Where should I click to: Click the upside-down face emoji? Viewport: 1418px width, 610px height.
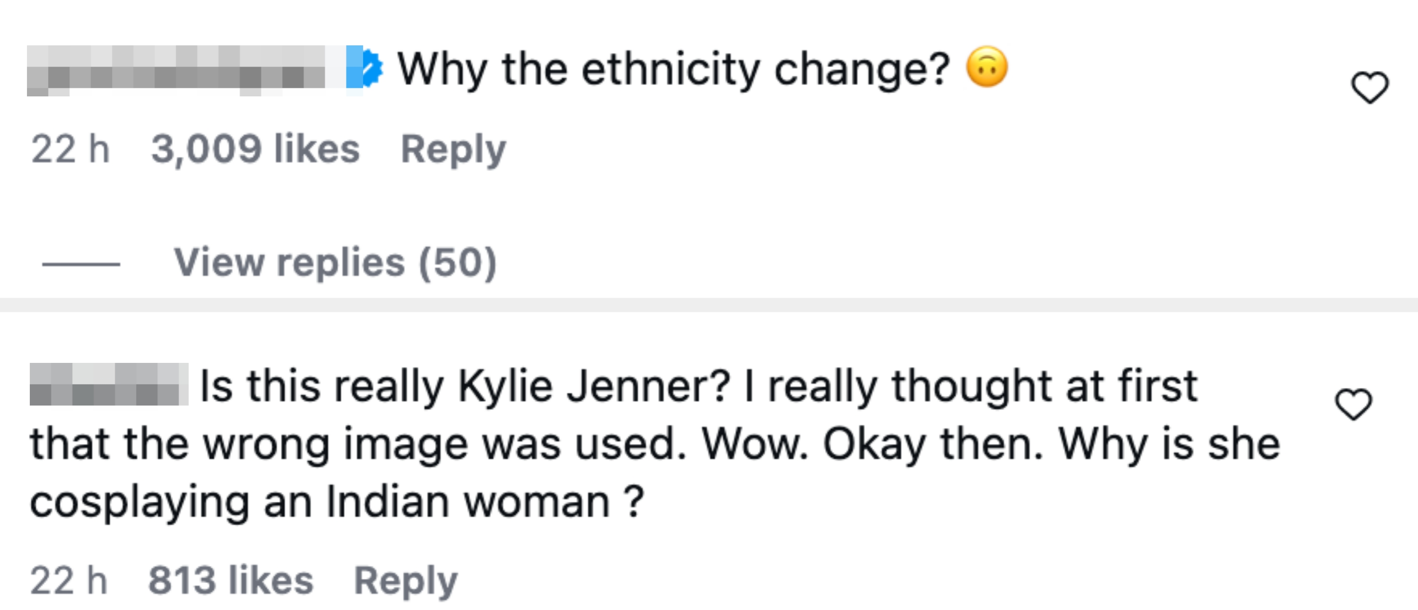pos(987,67)
